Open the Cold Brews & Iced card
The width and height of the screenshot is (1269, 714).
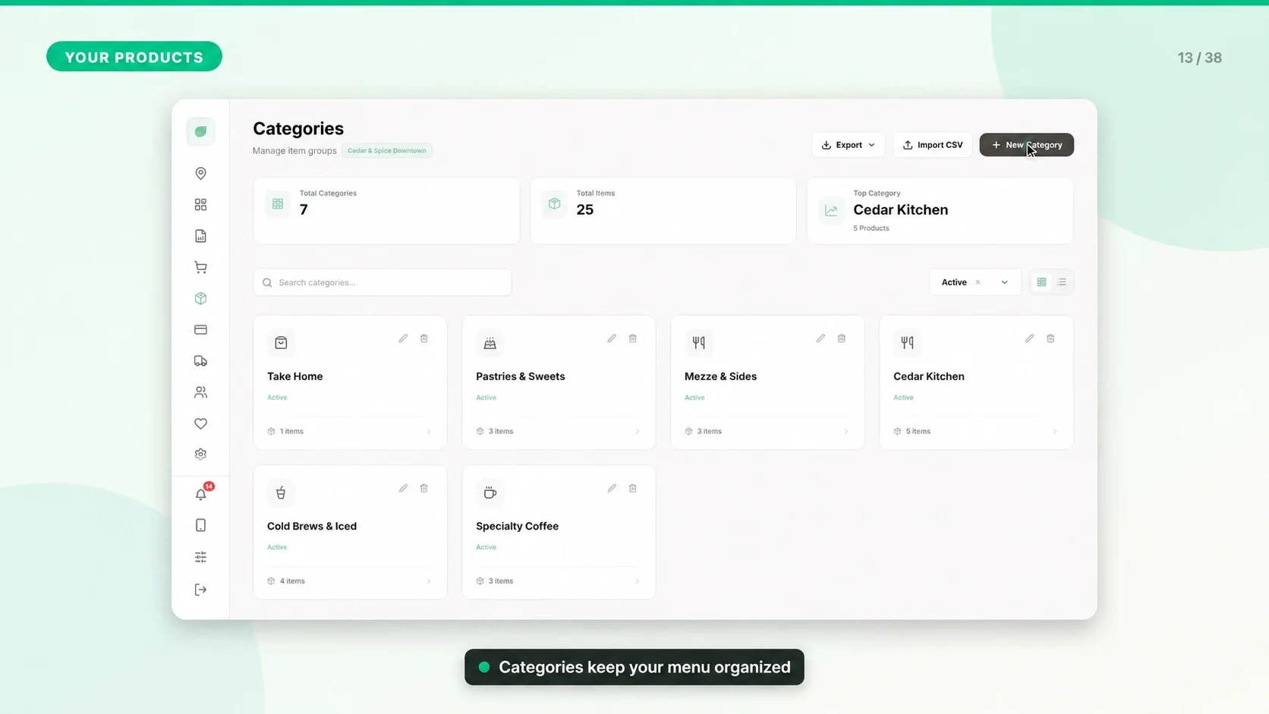point(350,532)
